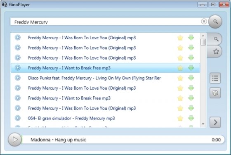Viewport: 231px width, 155px height.
Task: Download 064- El gran simulador mp3
Action: pos(191,118)
